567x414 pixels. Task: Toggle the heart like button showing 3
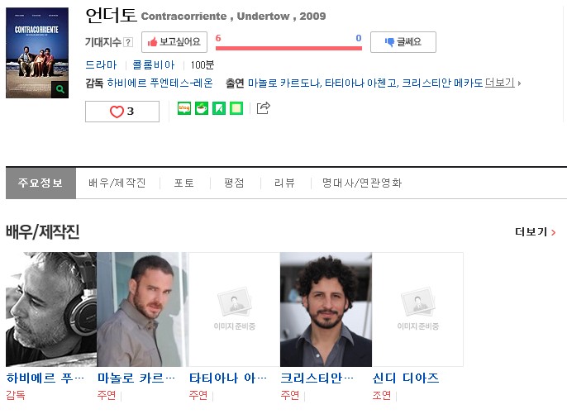pos(122,112)
